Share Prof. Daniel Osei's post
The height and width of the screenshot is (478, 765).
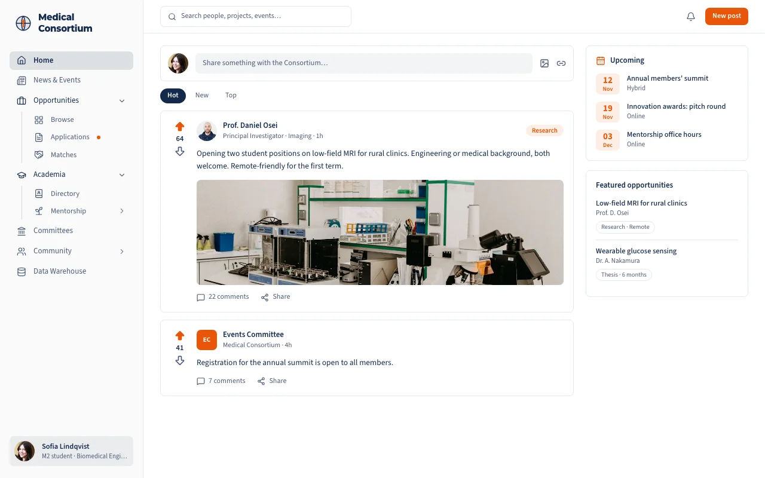[276, 297]
